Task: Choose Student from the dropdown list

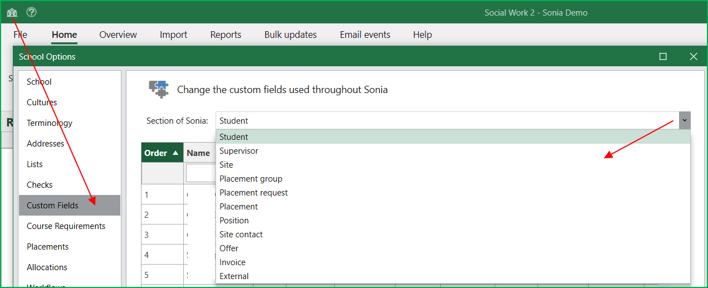Action: 453,137
